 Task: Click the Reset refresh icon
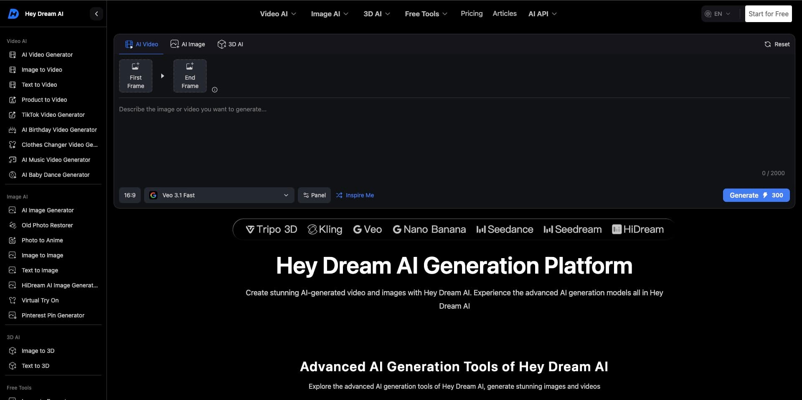(x=768, y=44)
